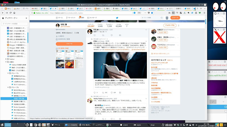227x127 pixels.
Task: Save page to Pocket icon in address bar
Action: pyautogui.click(x=149, y=13)
